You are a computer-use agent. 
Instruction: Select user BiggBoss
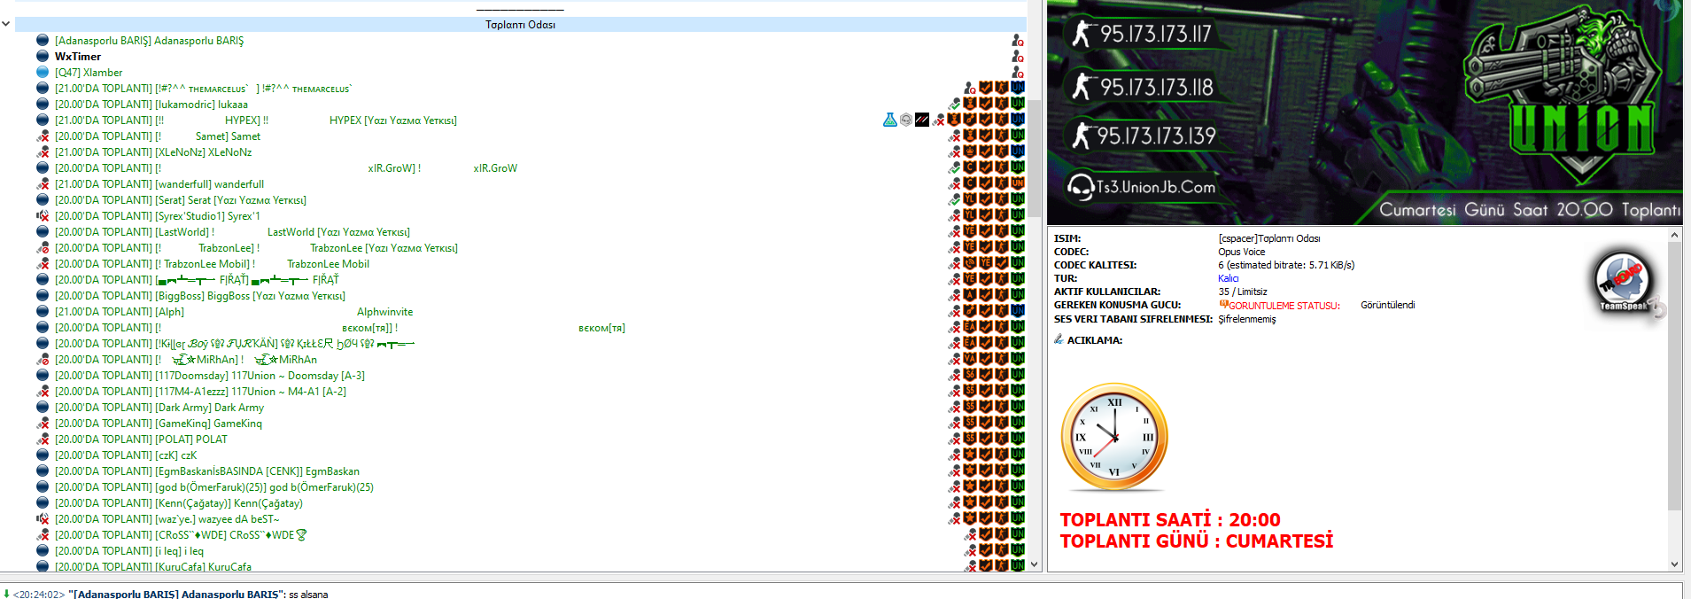click(x=200, y=296)
